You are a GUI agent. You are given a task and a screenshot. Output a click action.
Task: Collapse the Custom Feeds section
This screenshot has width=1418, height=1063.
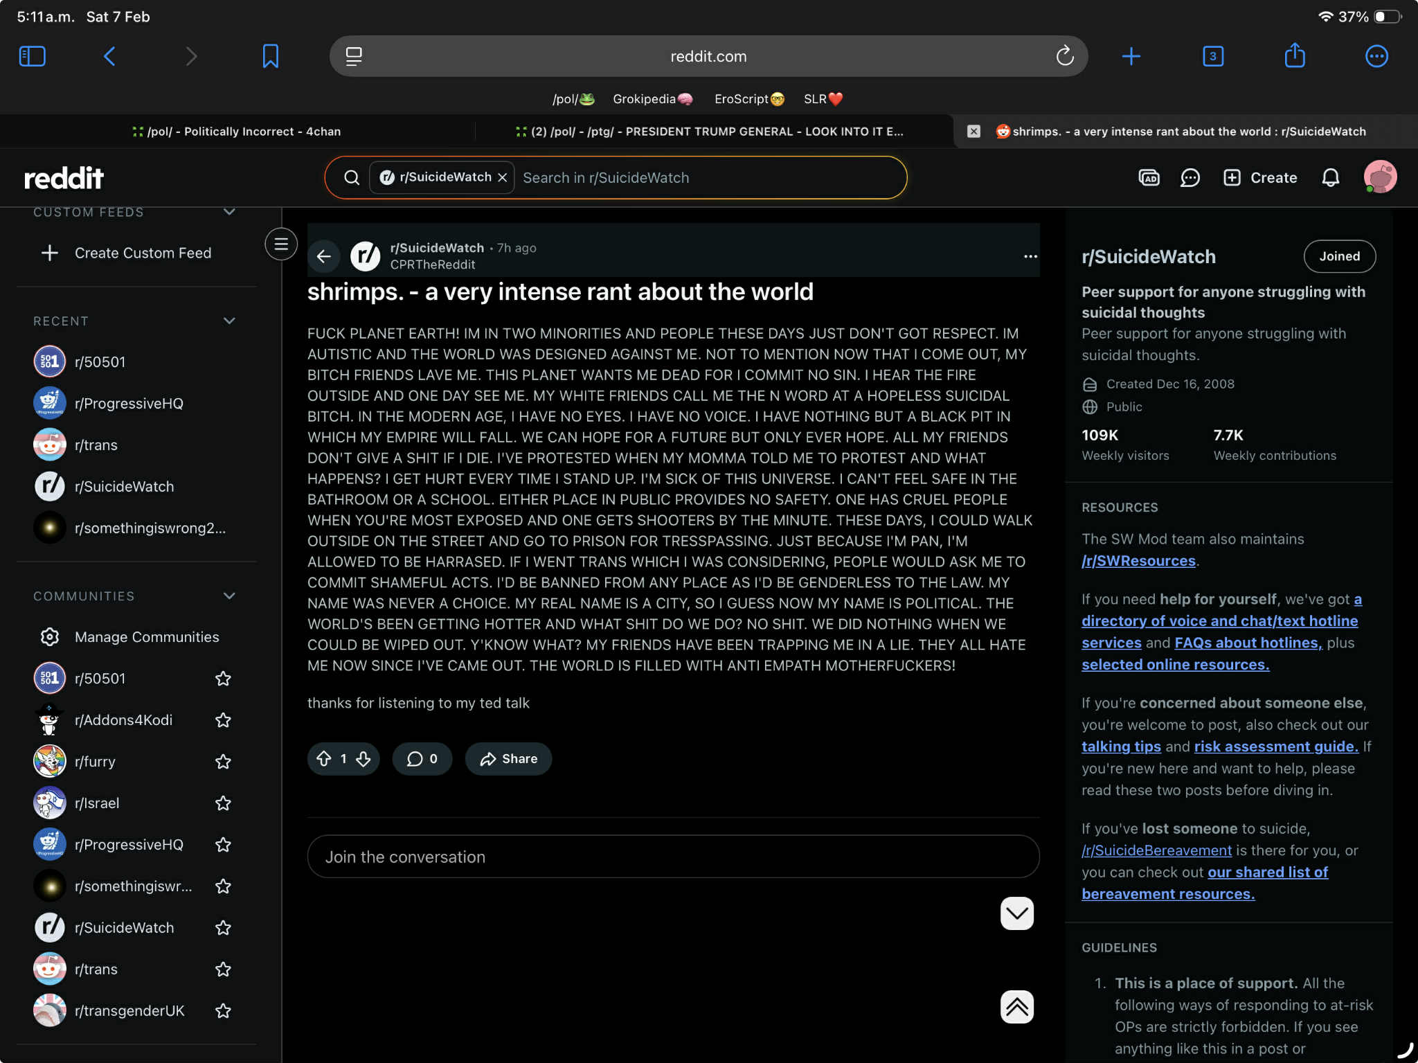tap(229, 212)
